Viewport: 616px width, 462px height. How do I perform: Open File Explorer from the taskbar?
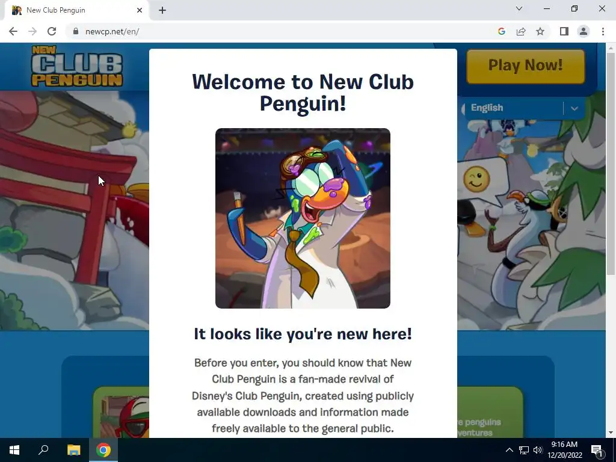click(73, 450)
